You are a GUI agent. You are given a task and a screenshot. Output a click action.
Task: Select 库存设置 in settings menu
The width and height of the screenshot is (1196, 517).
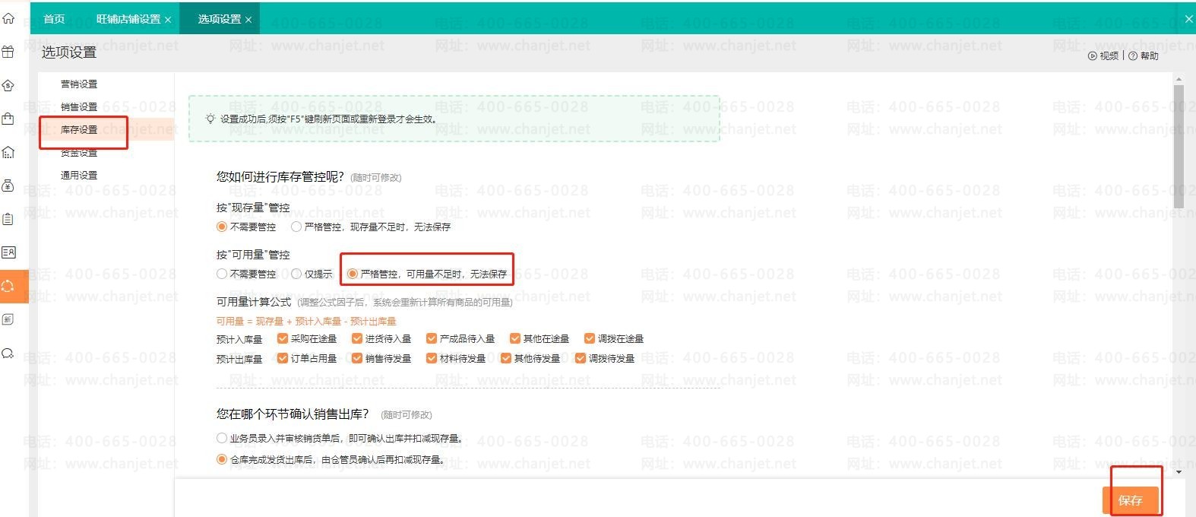[x=79, y=129]
